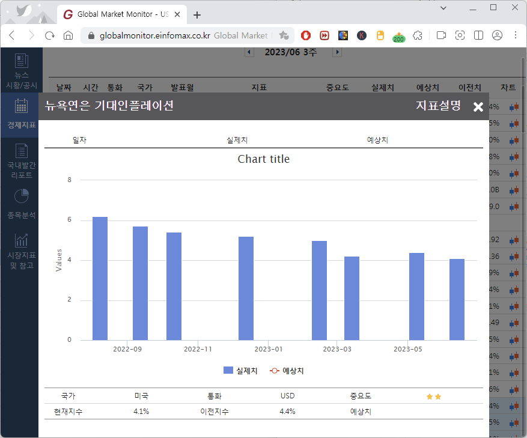The image size is (527, 438).
Task: Open the profile avatar menu
Action: click(497, 35)
